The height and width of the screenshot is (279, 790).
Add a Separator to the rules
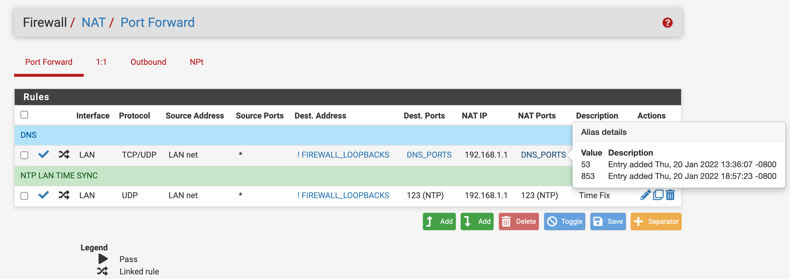656,221
